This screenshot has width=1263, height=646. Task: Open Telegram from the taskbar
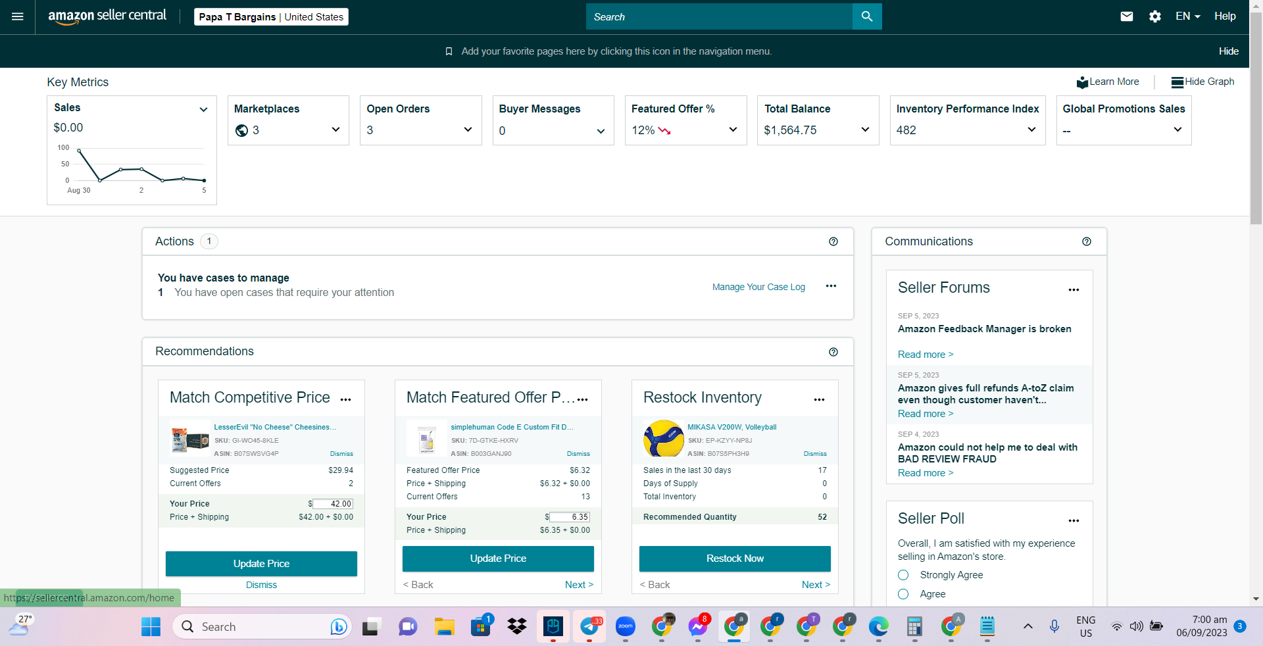pos(589,627)
